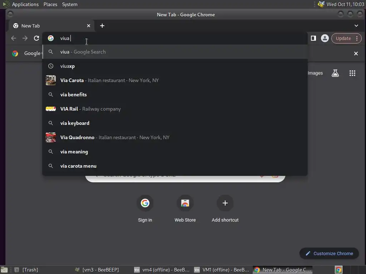Select New Tab - Google Chrome taskbar item
Image resolution: width=366 pixels, height=274 pixels.
283,270
